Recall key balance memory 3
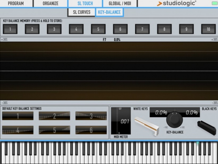This screenshot has height=164, width=218. point(54,29)
